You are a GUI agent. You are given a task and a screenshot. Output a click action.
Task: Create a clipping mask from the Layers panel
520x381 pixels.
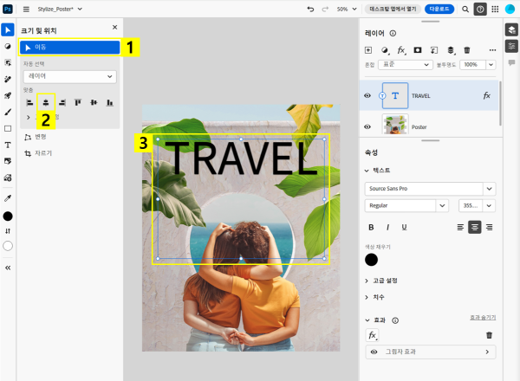click(x=434, y=50)
